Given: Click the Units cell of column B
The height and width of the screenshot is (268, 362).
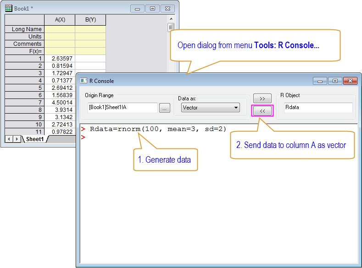Looking at the screenshot, I should point(90,36).
